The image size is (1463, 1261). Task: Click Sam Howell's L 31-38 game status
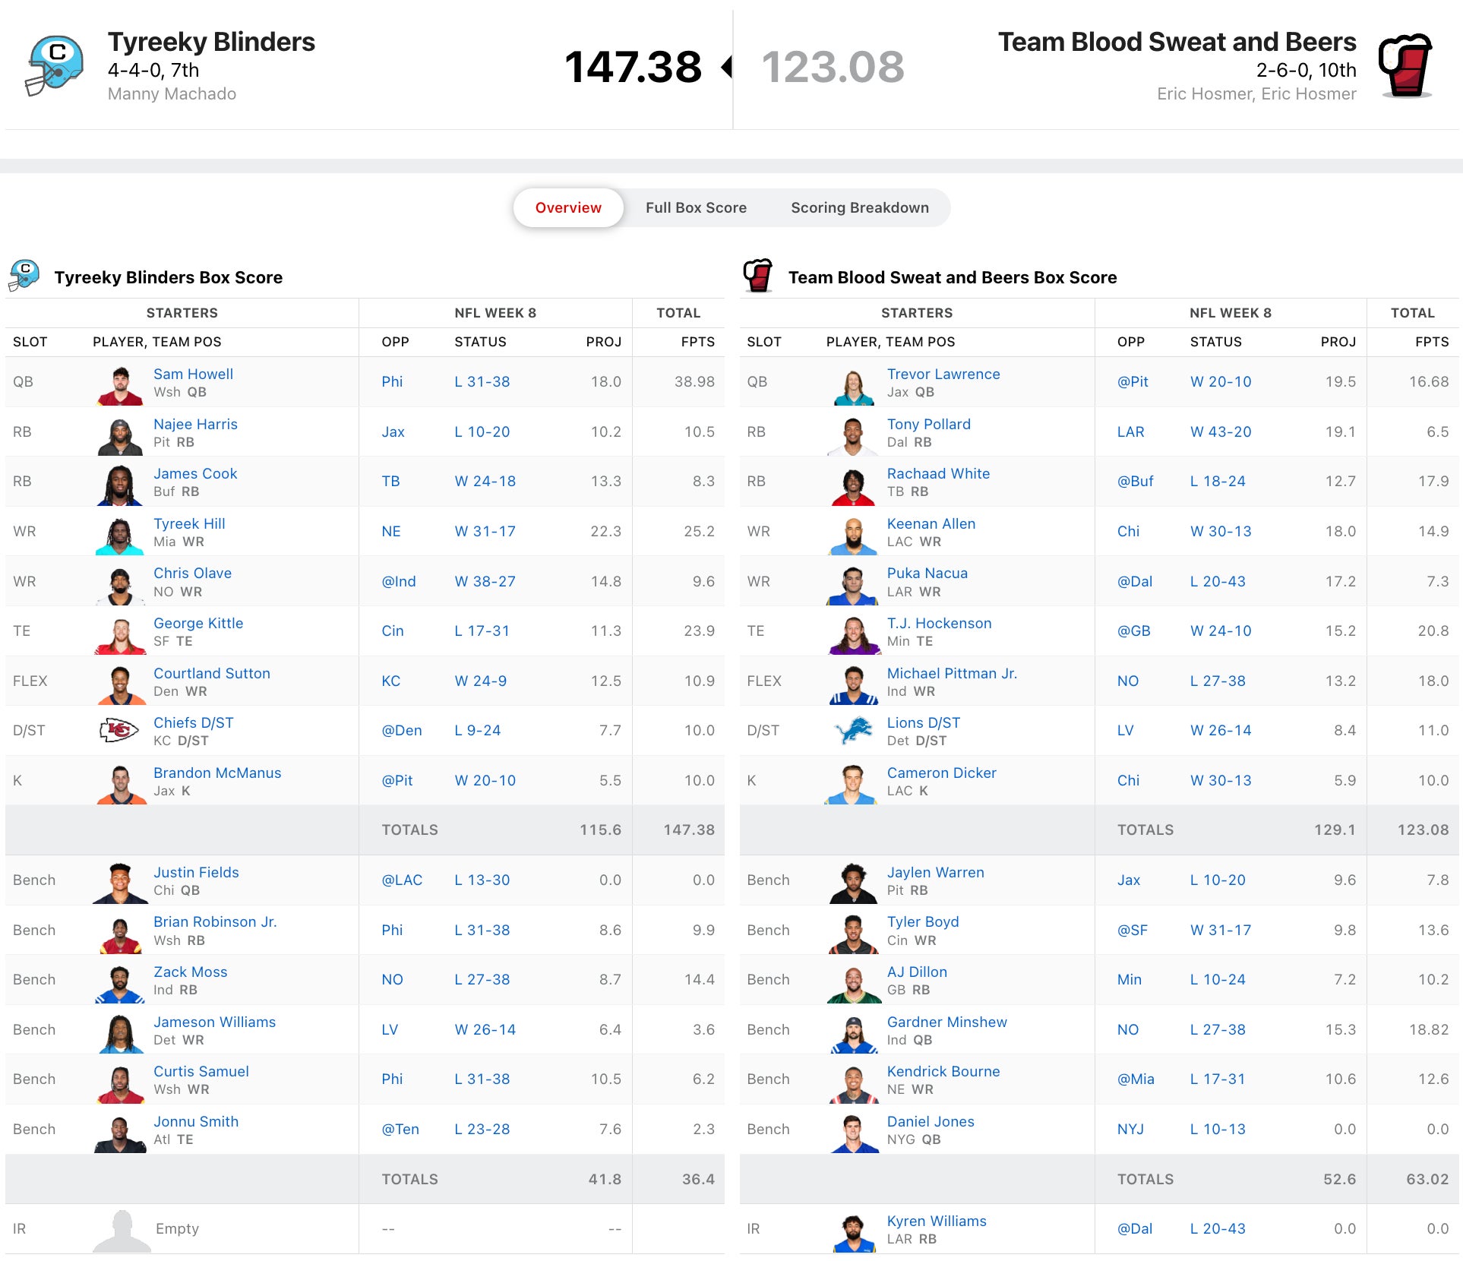point(482,382)
